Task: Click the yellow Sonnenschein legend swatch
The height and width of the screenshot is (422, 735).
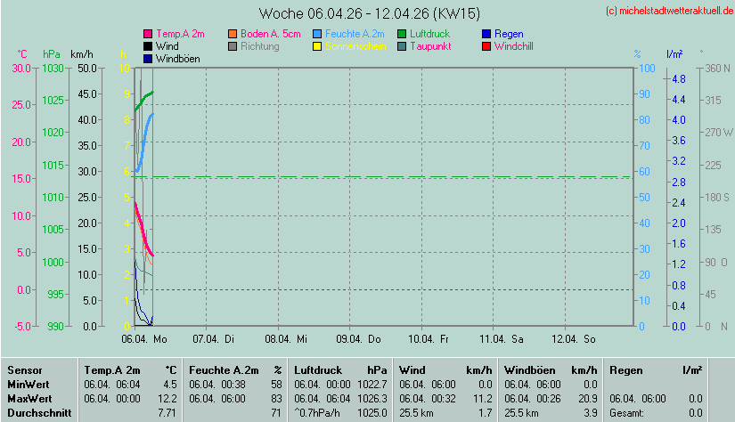Action: click(318, 45)
